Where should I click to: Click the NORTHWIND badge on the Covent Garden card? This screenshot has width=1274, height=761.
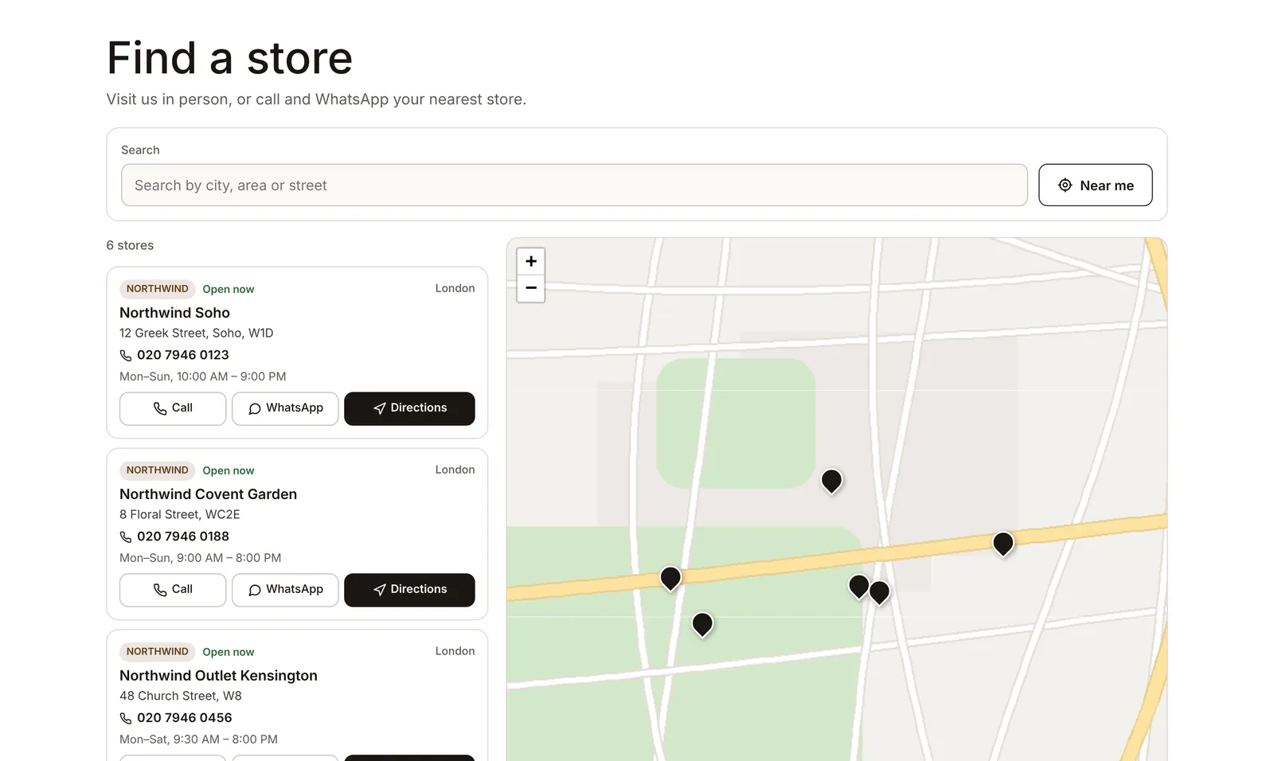[158, 470]
